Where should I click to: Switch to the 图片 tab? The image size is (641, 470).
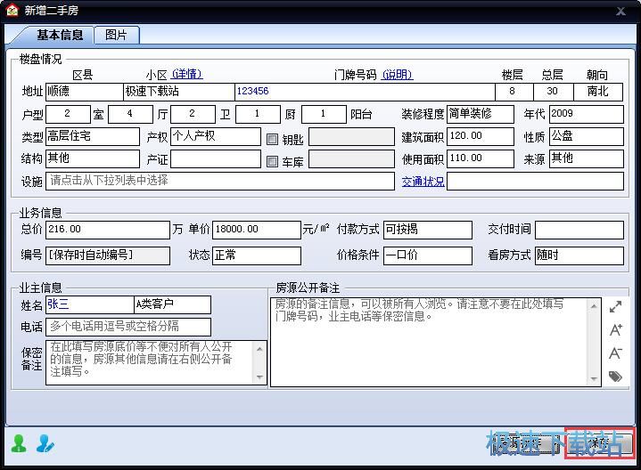coord(116,35)
